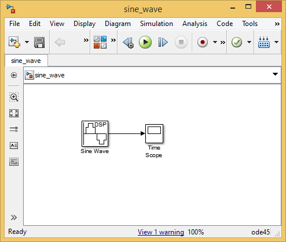Select the sine_wave model tab

click(26, 61)
